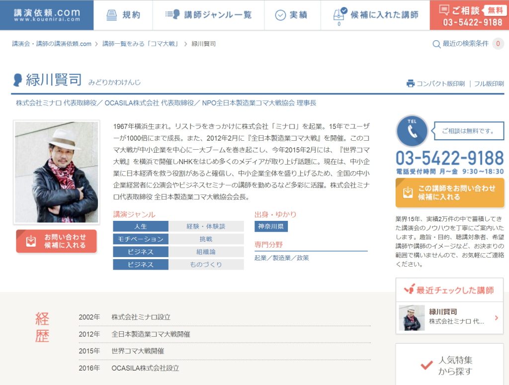Viewport: 509px width, 385px height.
Task: Click the speaker head icon beside 緑川賢司
Action: pyautogui.click(x=17, y=80)
